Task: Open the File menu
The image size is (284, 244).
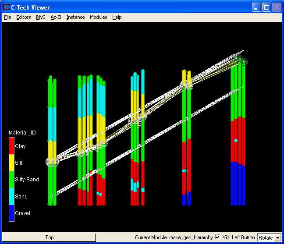Action: tap(7, 17)
